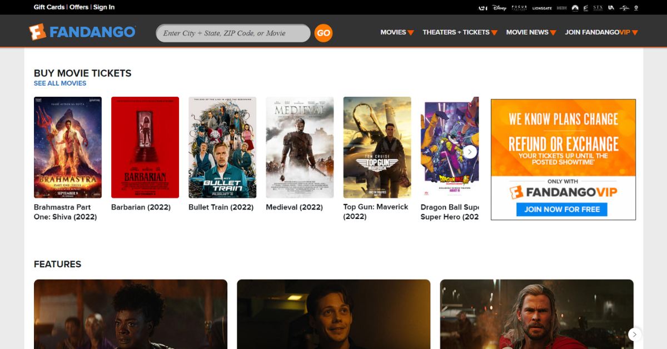Click the Sign In menu item
The image size is (667, 349).
104,7
